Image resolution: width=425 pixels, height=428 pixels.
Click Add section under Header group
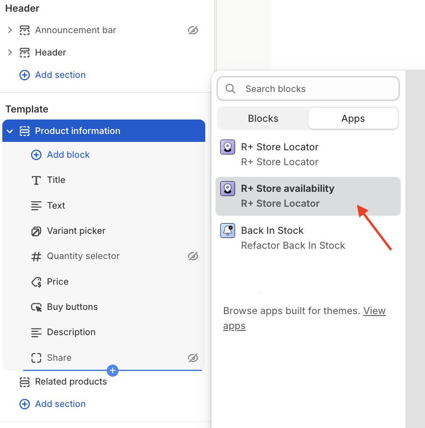click(x=52, y=75)
